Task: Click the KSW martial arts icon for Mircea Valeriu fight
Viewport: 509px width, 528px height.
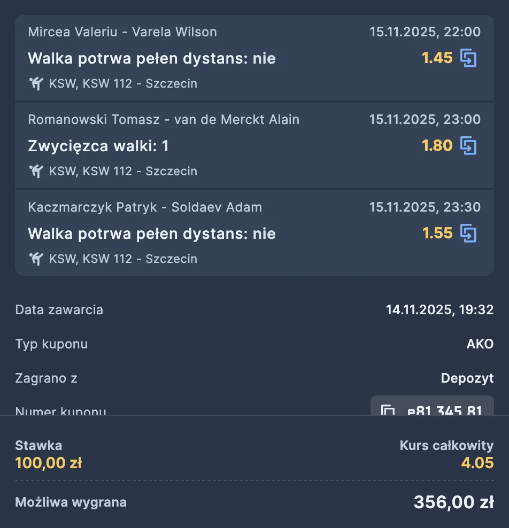Action: pos(36,83)
